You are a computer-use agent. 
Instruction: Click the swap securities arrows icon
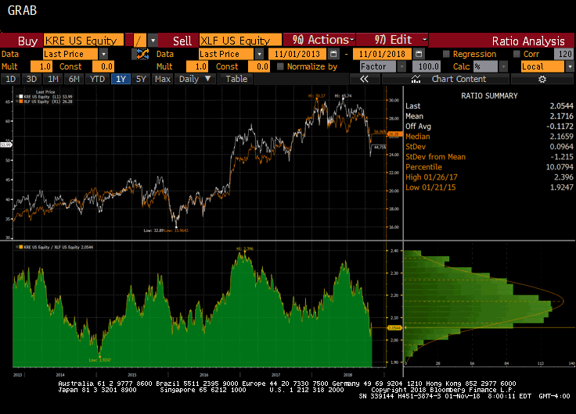point(142,54)
